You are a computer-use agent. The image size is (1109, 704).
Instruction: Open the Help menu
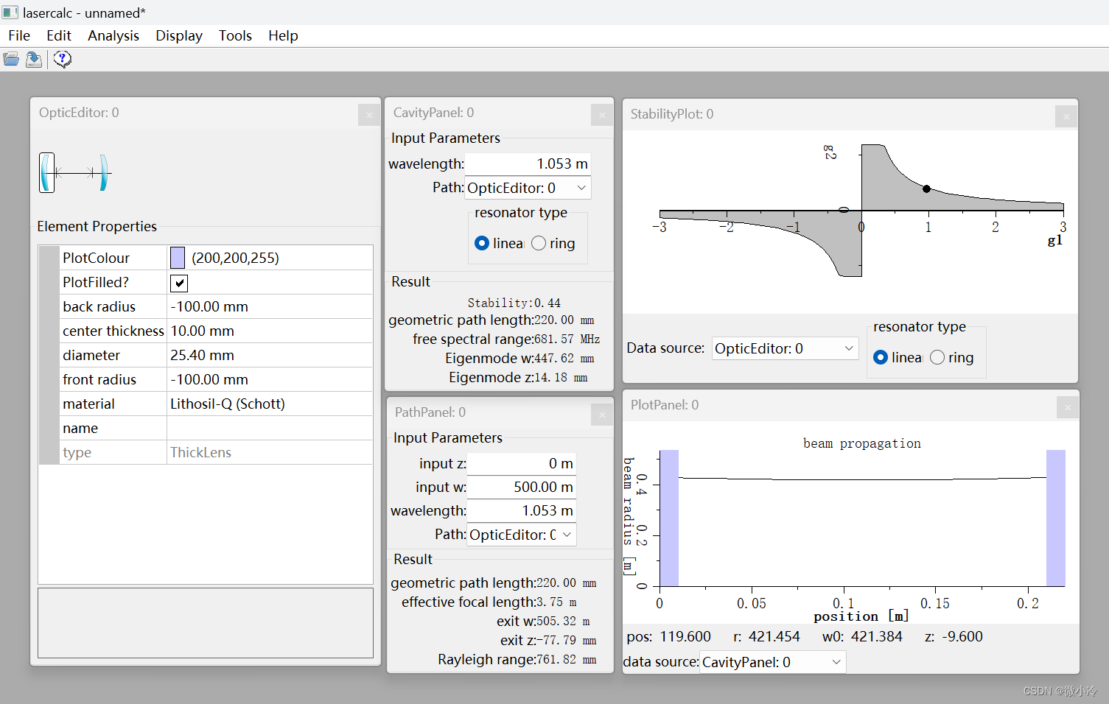coord(283,35)
